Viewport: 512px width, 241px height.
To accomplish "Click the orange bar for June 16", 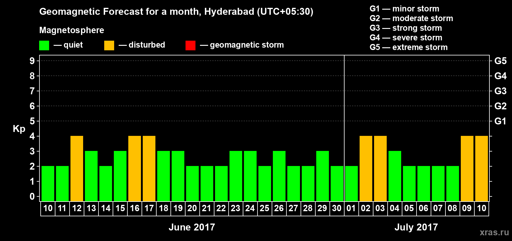I will pos(135,169).
